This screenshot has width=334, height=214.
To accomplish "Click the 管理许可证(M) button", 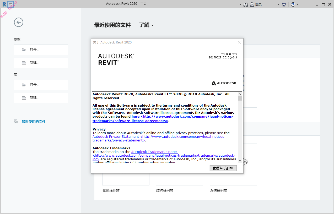I will pyautogui.click(x=223, y=168).
